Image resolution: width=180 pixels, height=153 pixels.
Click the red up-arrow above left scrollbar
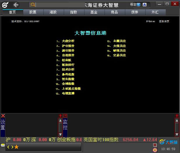tap(60, 116)
